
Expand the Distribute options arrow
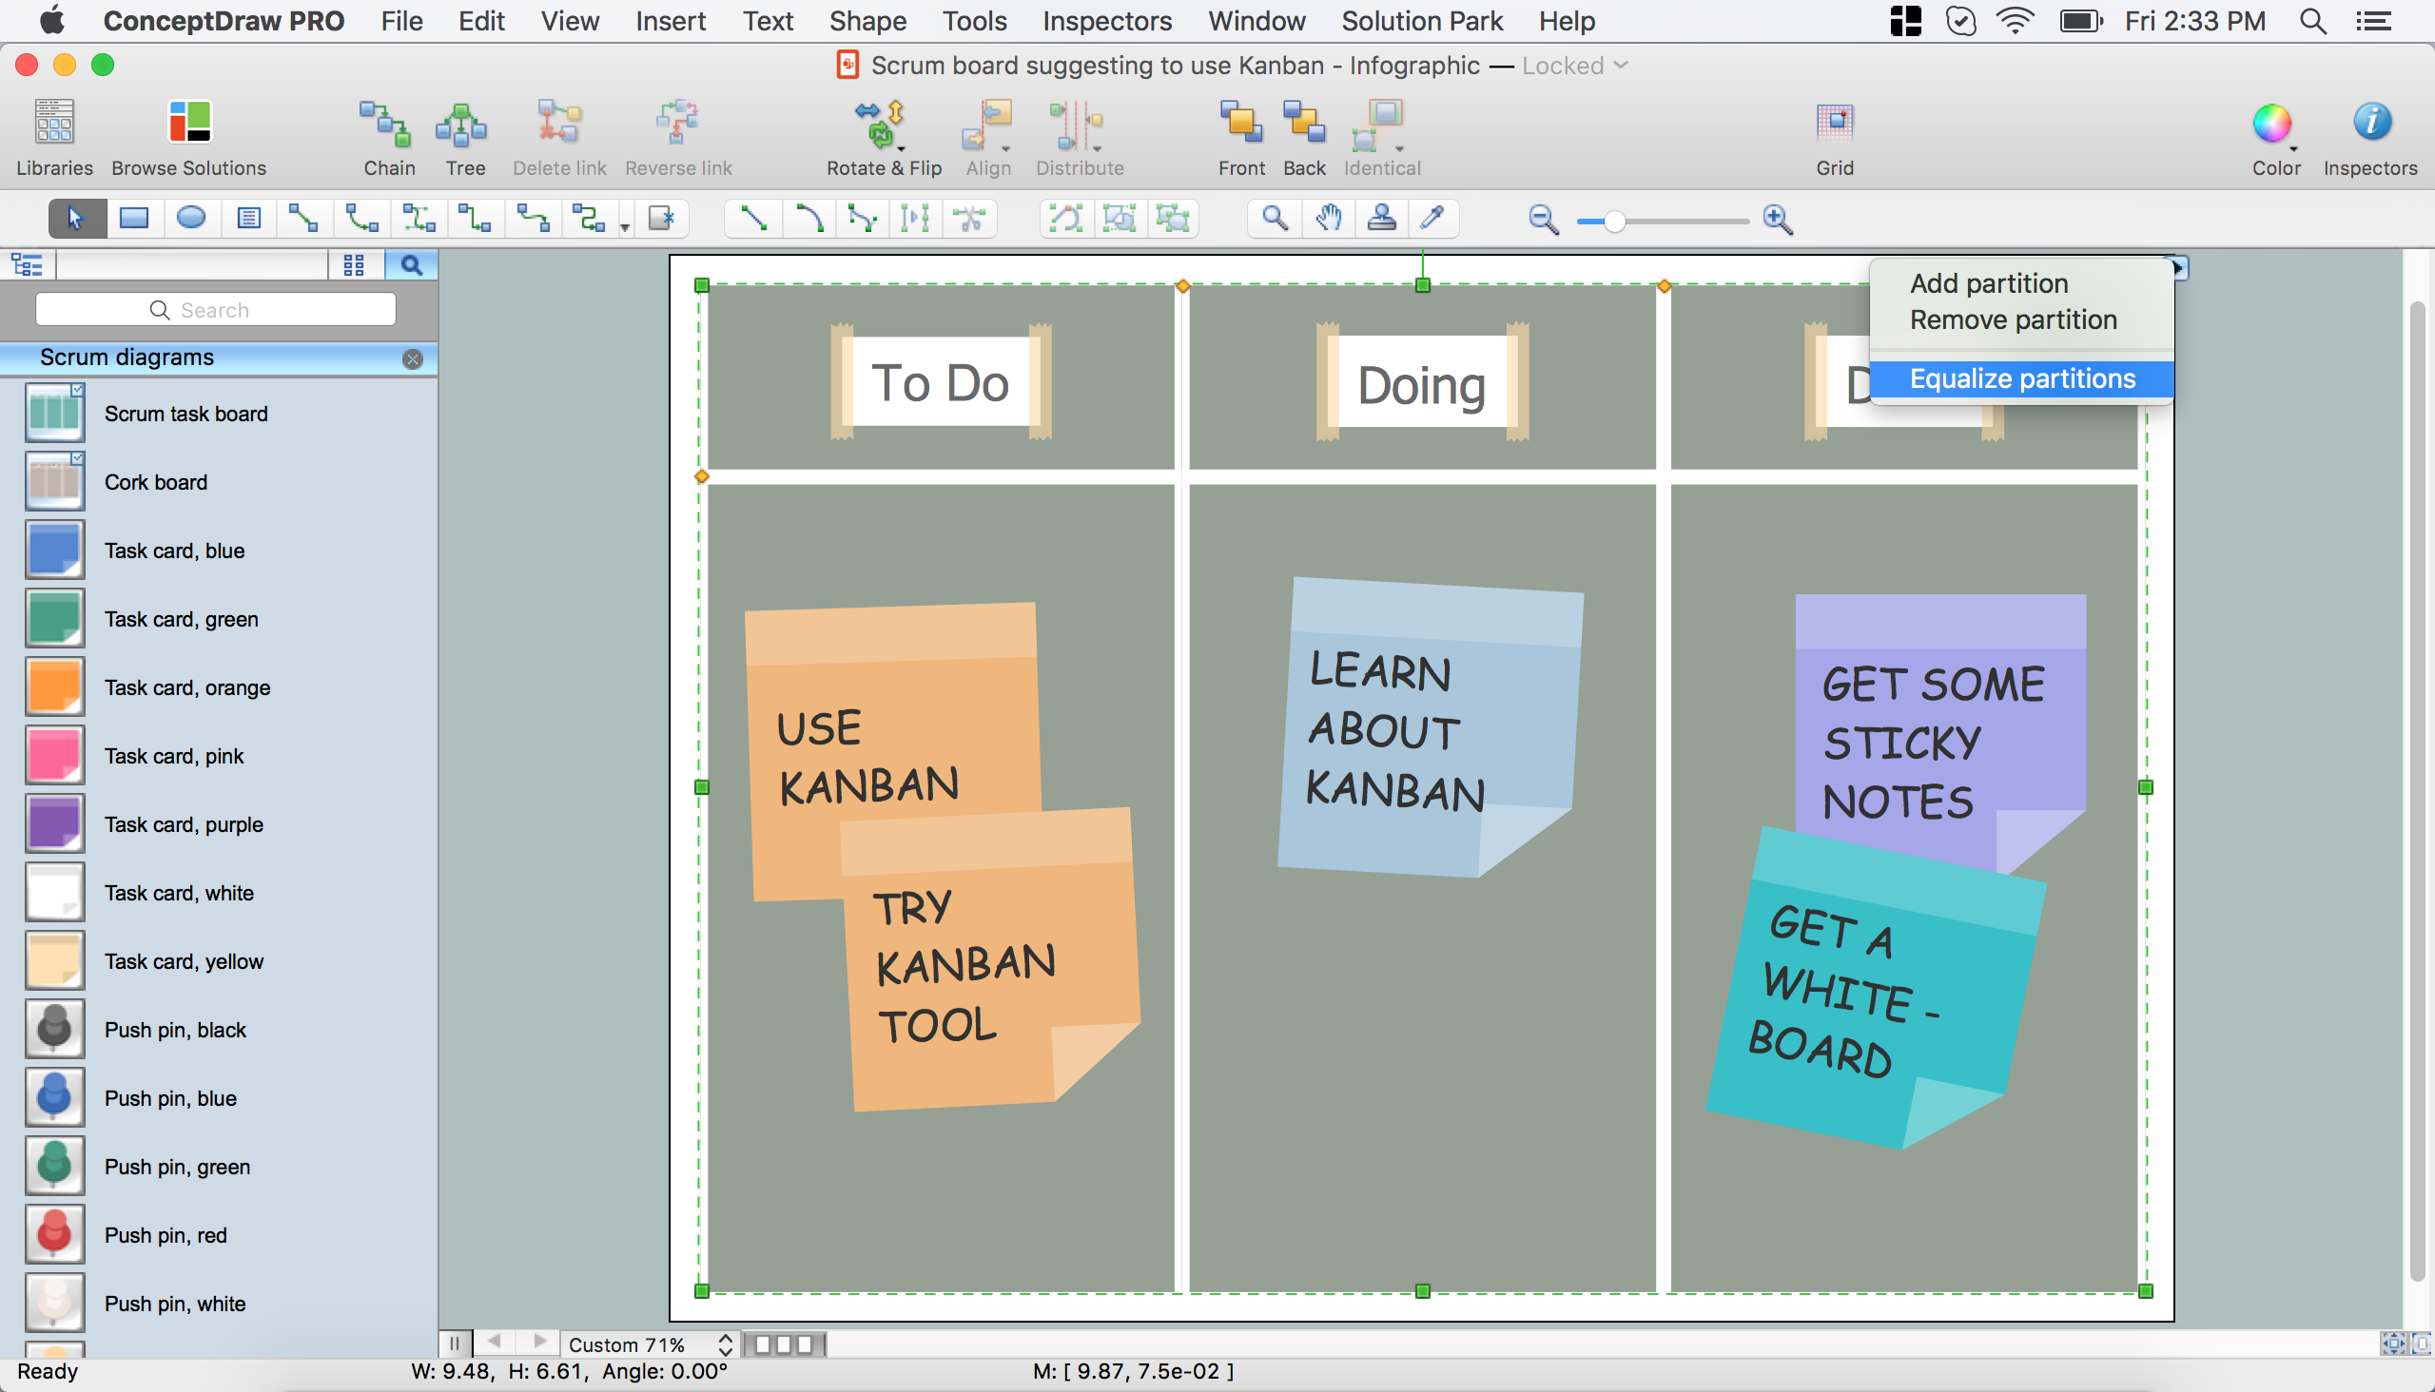point(1097,149)
